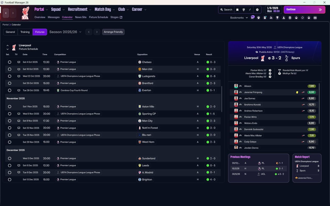Viewport: 330px width, 206px height.
Task: Click the external link icon next to Stages
Action: (x=121, y=17)
